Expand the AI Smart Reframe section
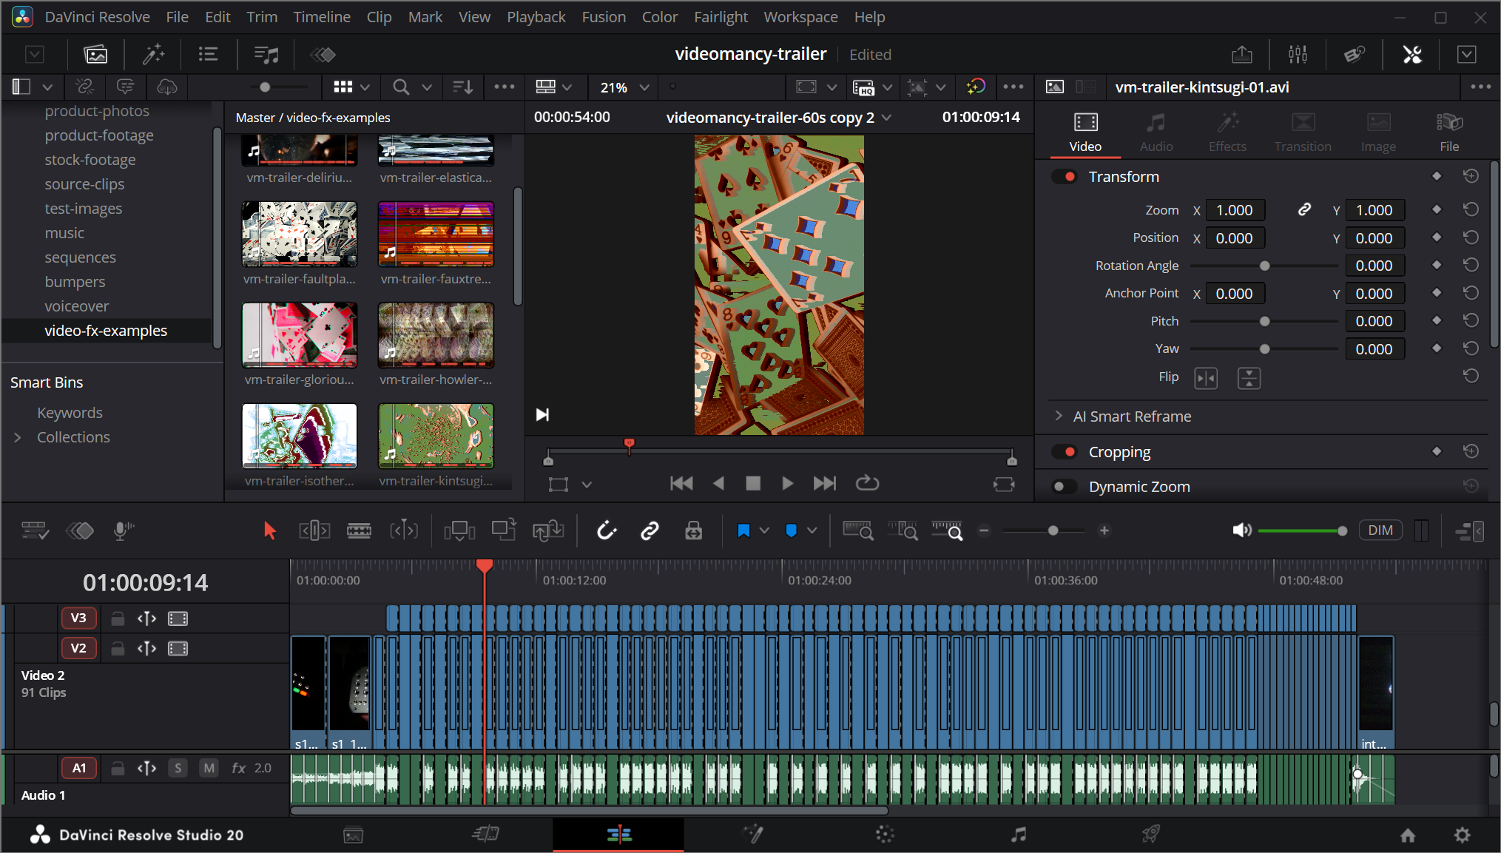 click(1059, 416)
